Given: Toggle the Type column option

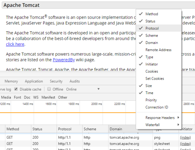Looking at the screenshot, I should (x=159, y=57).
